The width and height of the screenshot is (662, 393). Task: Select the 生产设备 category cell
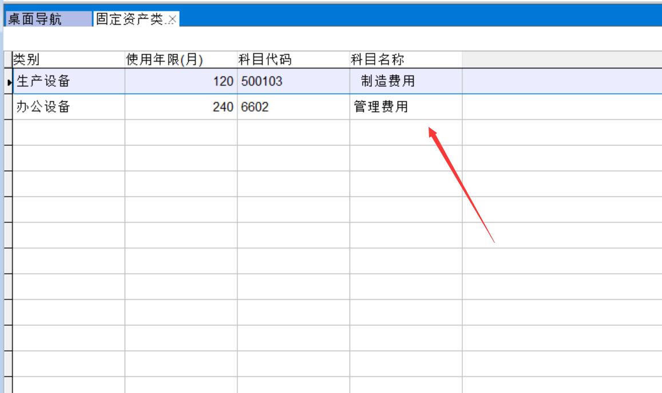coord(68,82)
